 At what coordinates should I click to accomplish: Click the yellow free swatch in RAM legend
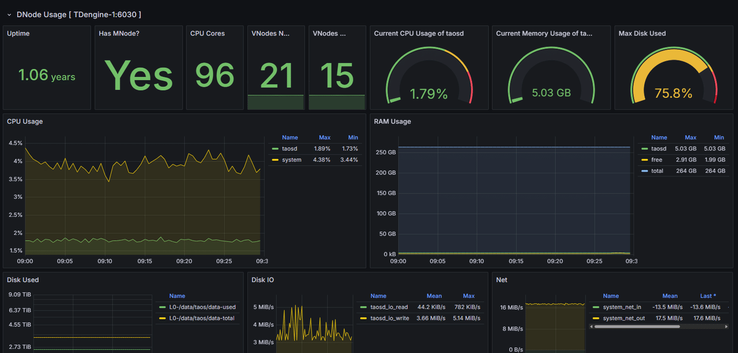tap(645, 160)
